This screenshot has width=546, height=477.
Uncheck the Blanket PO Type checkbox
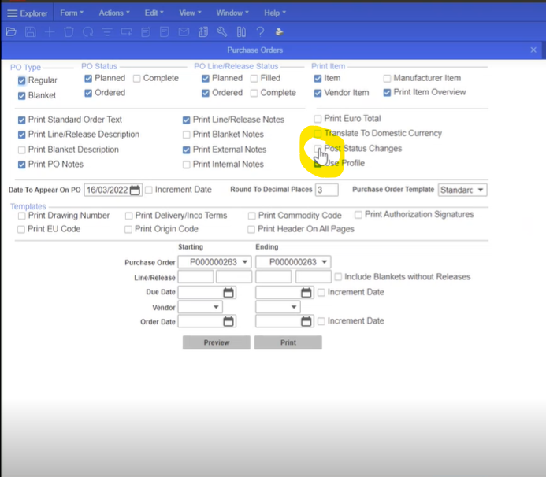pyautogui.click(x=22, y=94)
